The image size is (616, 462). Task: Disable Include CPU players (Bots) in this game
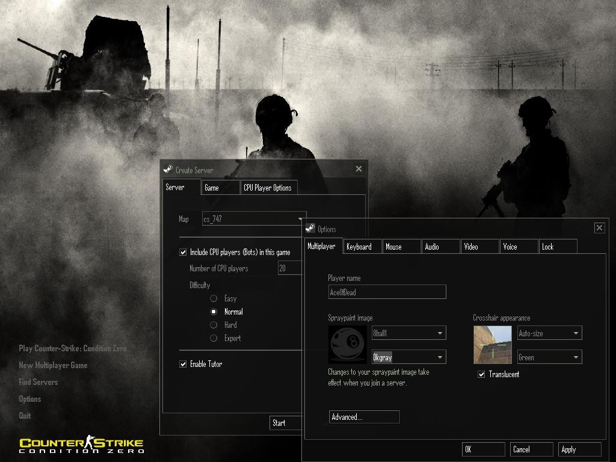tap(182, 252)
